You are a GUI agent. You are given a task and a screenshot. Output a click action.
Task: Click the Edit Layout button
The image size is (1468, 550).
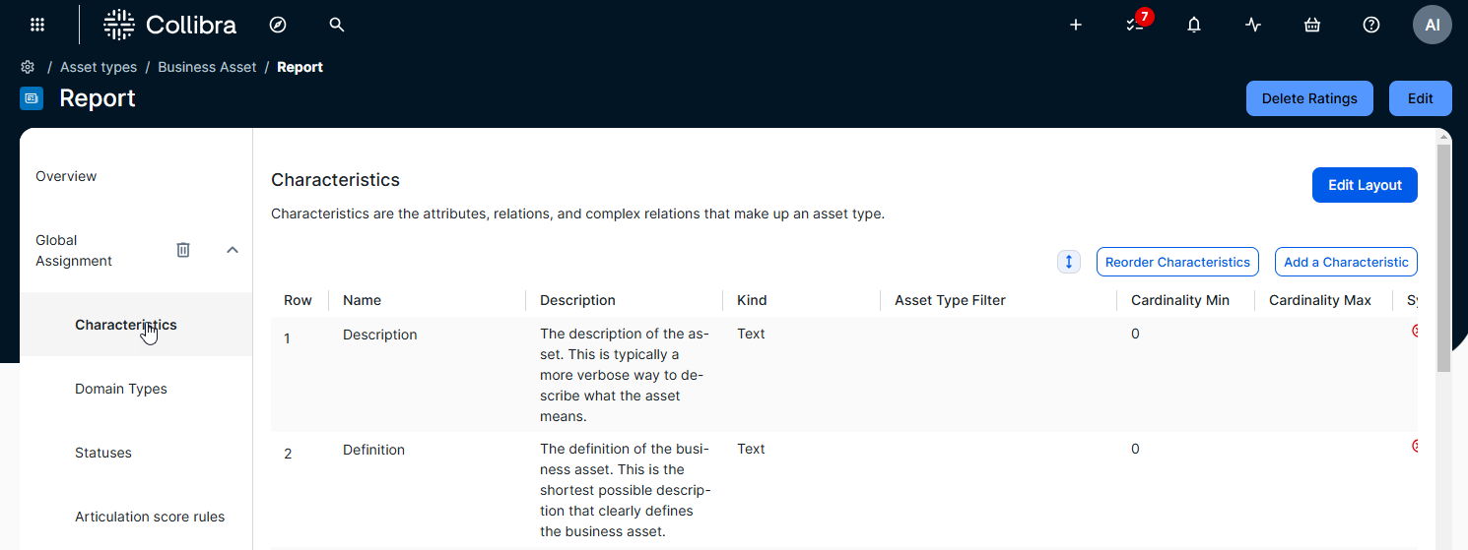pyautogui.click(x=1365, y=185)
